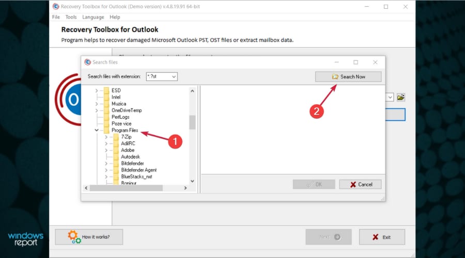This screenshot has height=258, width=465.
Task: Open the Language menu
Action: 93,17
